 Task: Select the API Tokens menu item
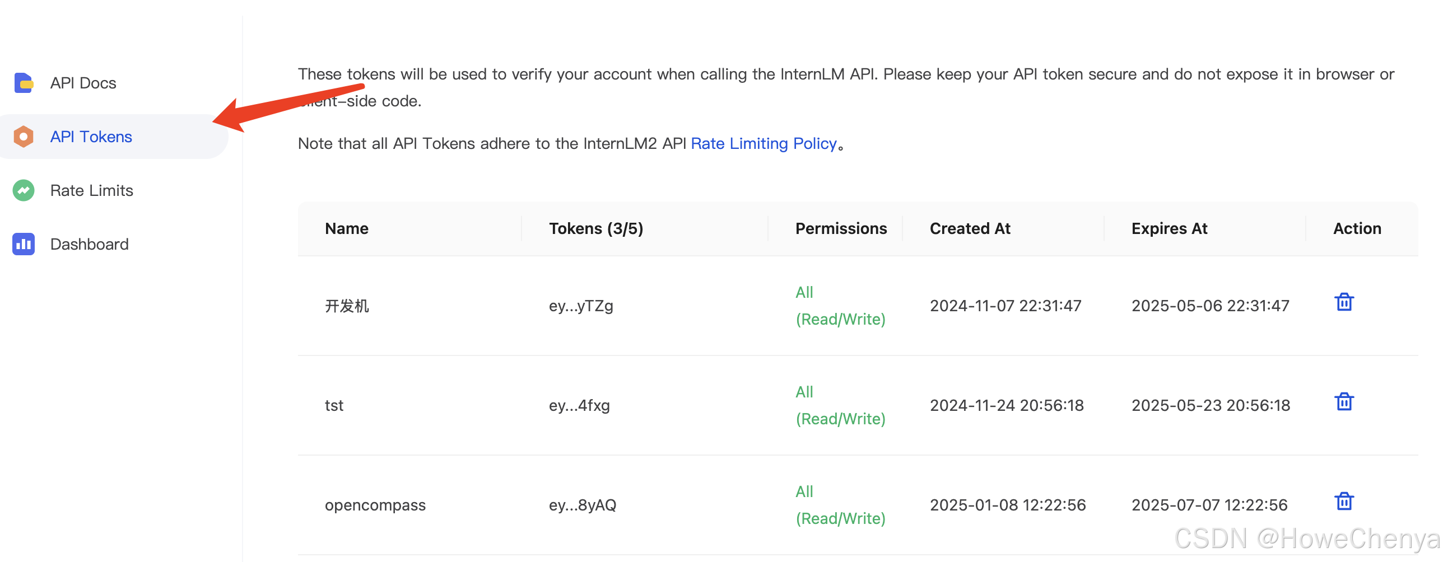pos(91,137)
